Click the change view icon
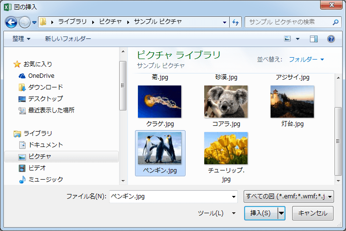 tap(287, 39)
